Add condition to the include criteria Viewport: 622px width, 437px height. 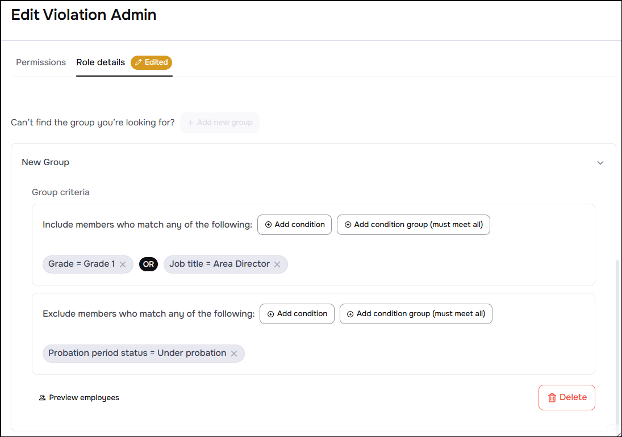coord(294,225)
